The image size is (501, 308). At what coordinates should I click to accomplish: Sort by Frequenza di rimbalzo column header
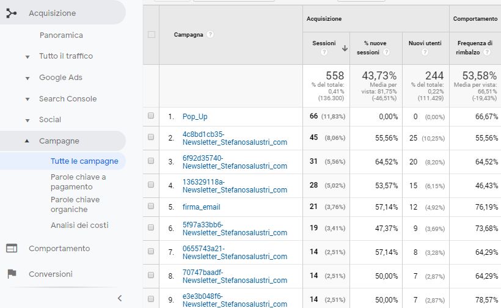click(475, 48)
